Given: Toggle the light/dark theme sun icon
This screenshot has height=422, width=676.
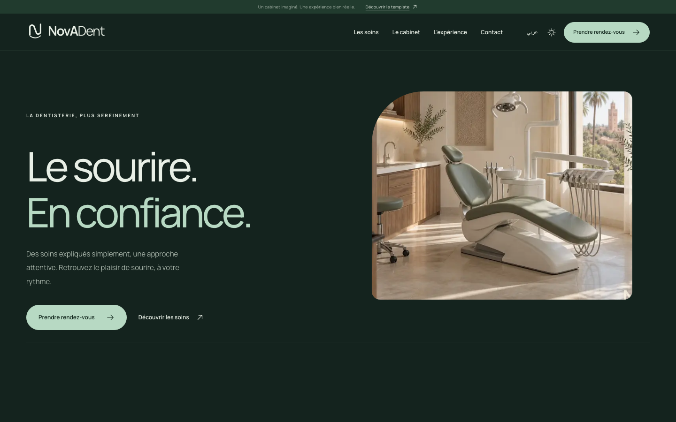Looking at the screenshot, I should coord(552,32).
